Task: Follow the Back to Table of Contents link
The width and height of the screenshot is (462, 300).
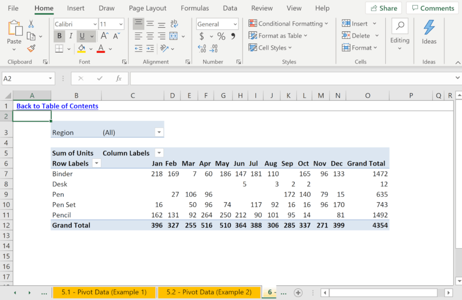Action: pyautogui.click(x=57, y=106)
